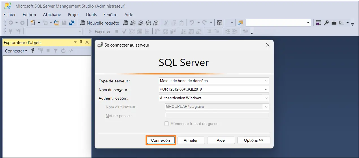Image resolution: width=359 pixels, height=158 pixels.
Task: Click the Database Engine query icon
Action: (125, 23)
